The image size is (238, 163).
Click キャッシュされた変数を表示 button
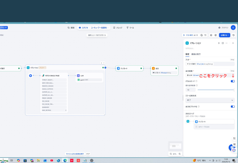[75, 154]
